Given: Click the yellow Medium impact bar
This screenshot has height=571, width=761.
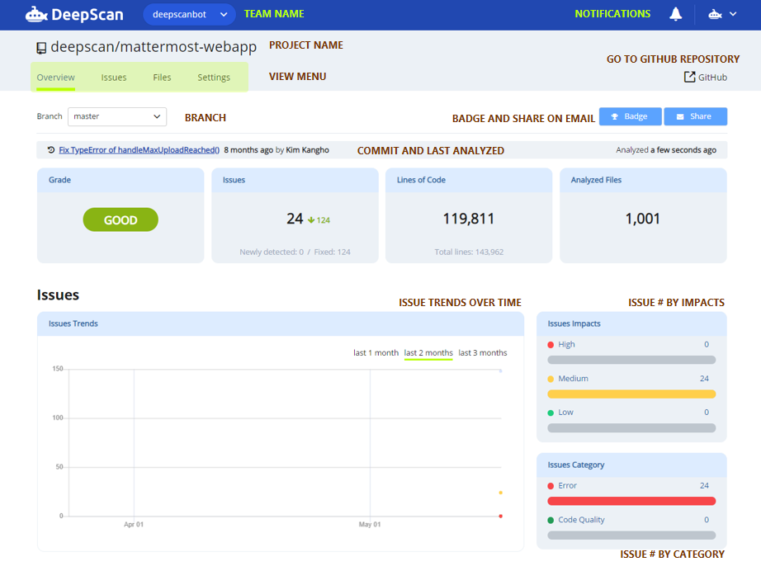Looking at the screenshot, I should tap(631, 394).
